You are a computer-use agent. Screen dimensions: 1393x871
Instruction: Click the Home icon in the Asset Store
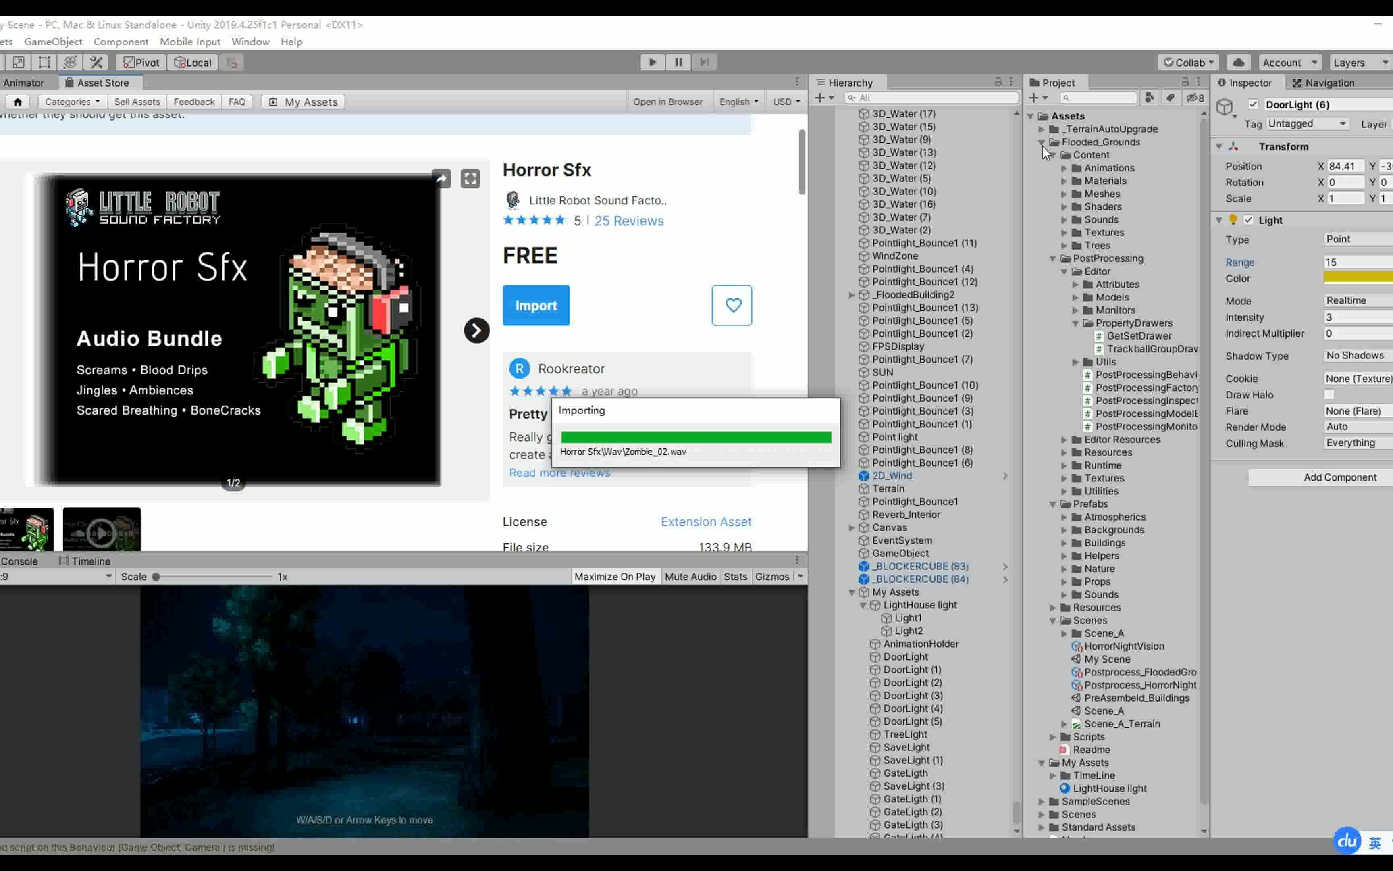point(17,101)
